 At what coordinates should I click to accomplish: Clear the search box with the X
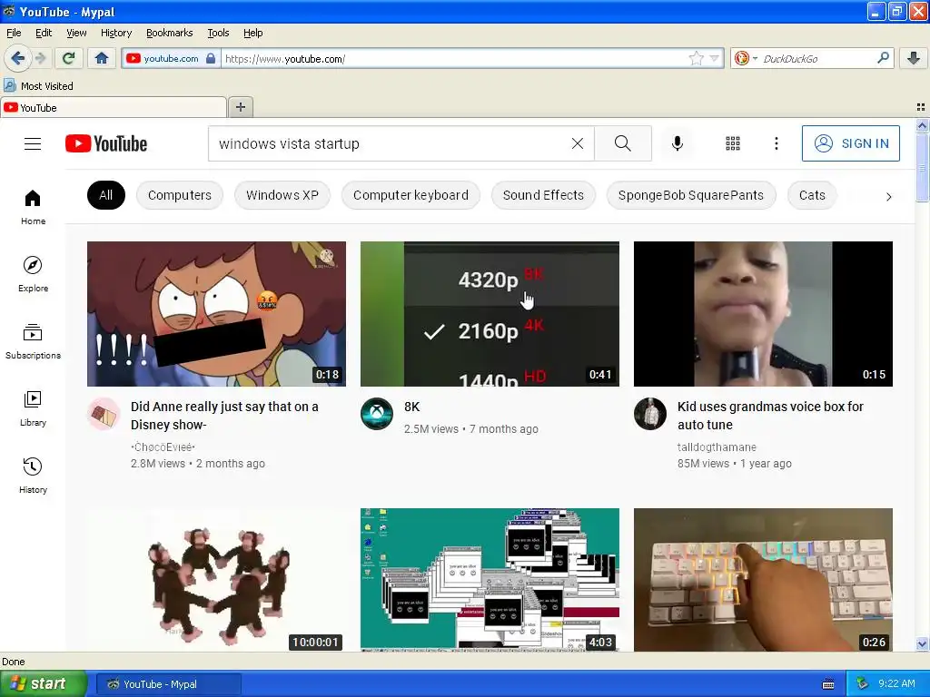(577, 143)
